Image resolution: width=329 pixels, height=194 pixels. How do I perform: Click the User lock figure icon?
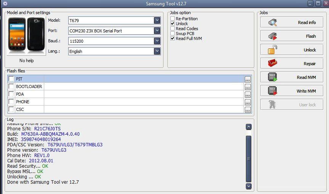272,104
